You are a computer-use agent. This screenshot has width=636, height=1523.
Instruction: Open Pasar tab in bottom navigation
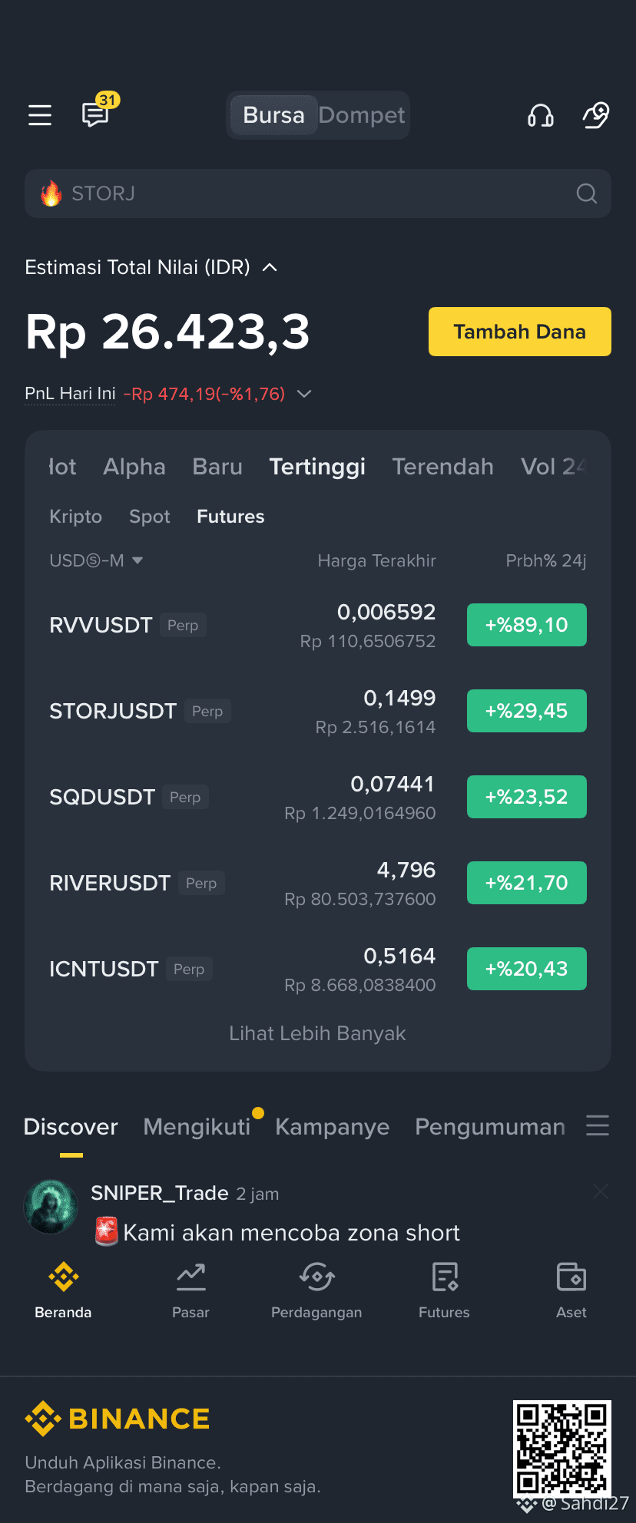tap(190, 1290)
